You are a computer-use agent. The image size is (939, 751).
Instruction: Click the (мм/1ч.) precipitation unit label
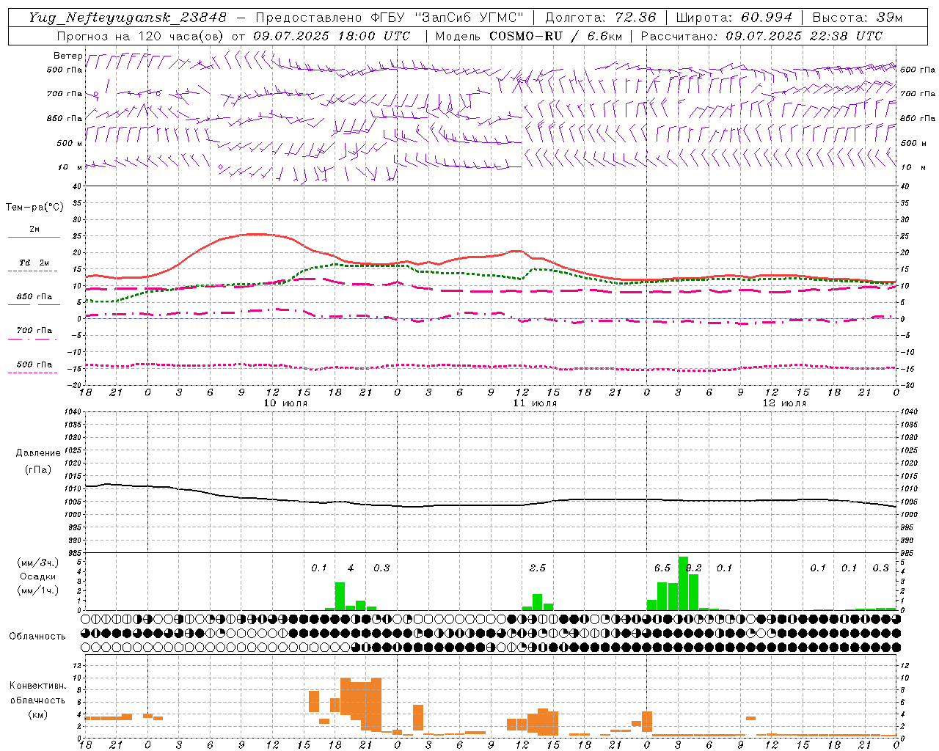point(38,590)
